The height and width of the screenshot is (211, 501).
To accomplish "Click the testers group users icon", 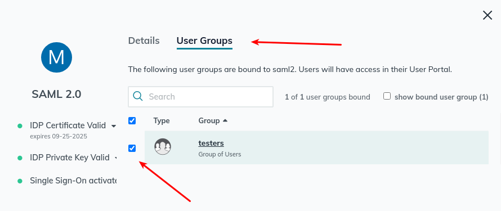I will (163, 147).
